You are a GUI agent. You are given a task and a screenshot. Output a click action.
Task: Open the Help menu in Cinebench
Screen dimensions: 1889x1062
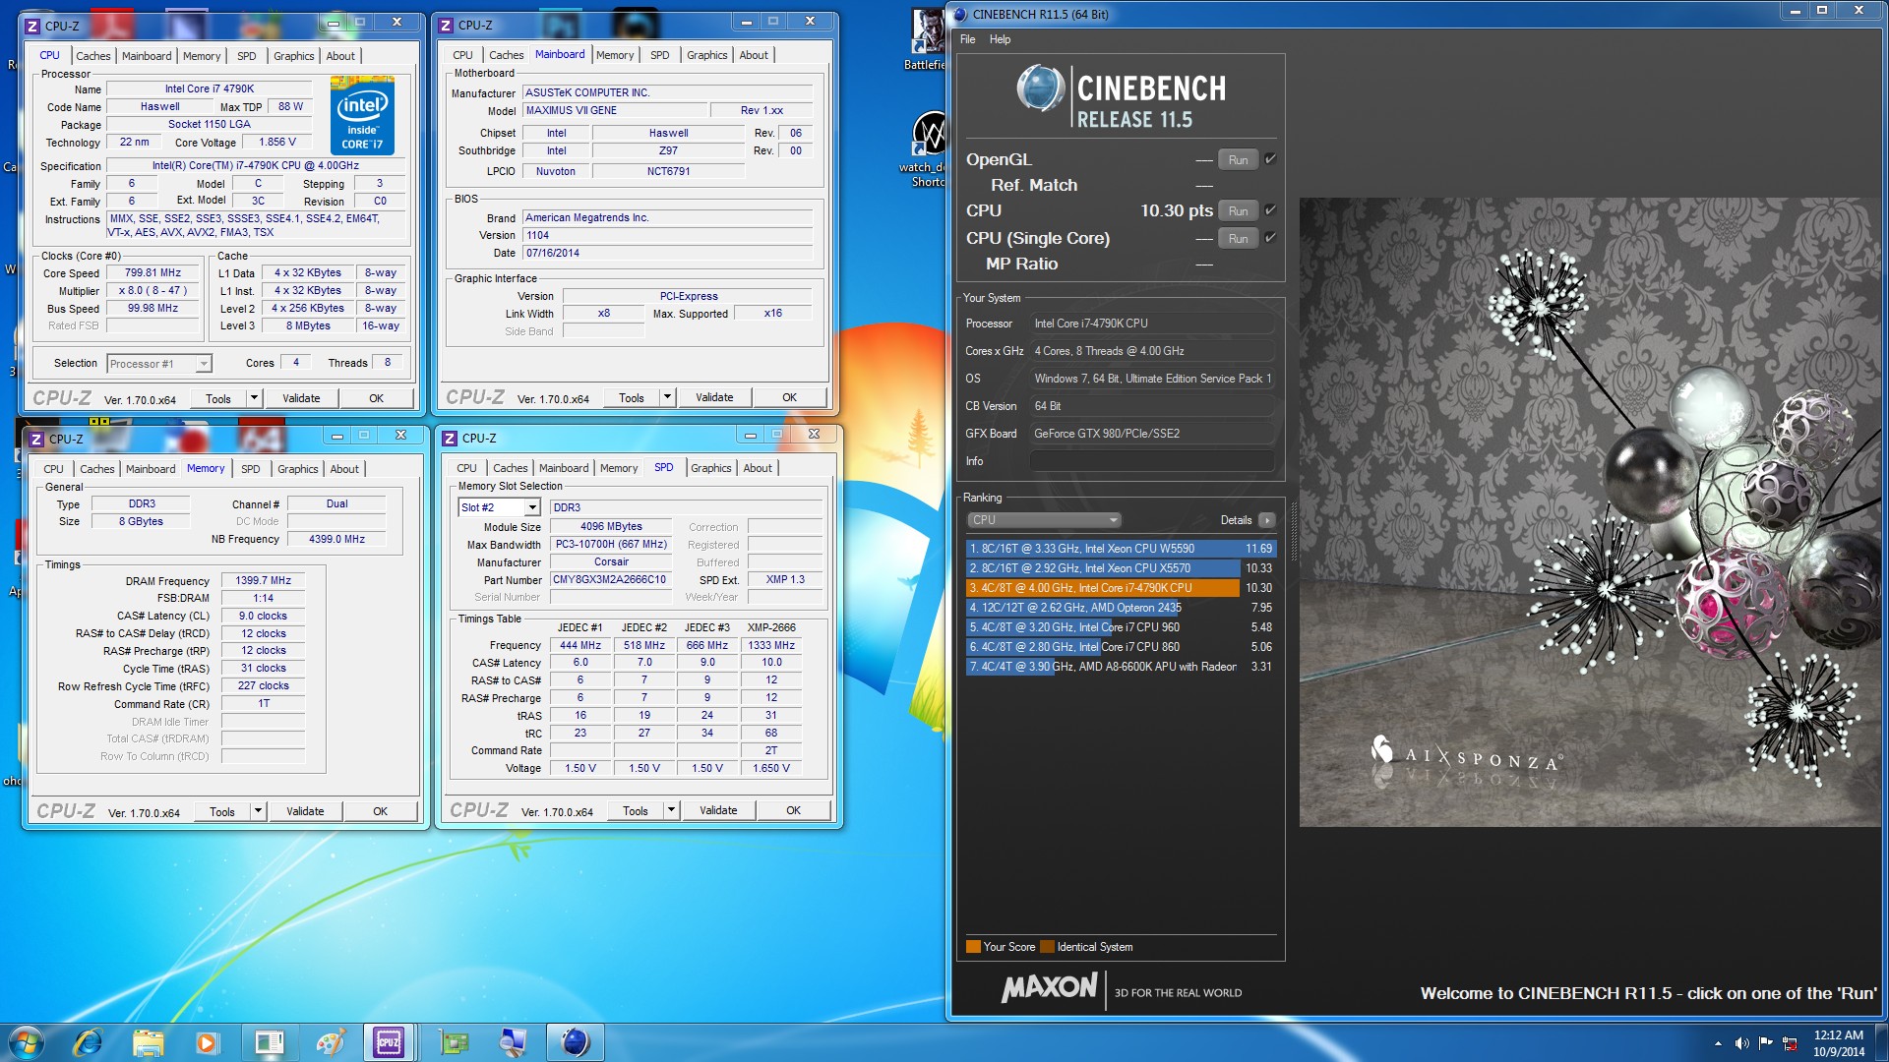tap(1000, 39)
